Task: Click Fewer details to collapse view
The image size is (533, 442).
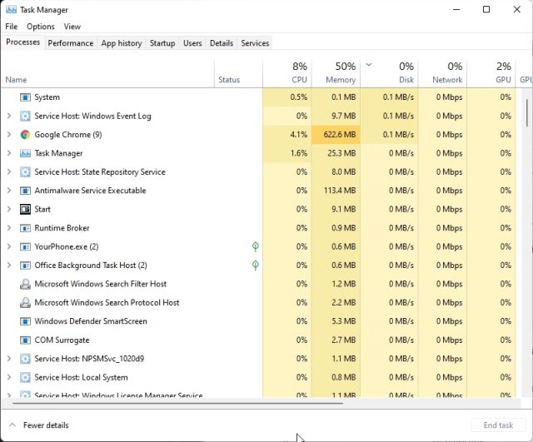Action: coord(38,425)
